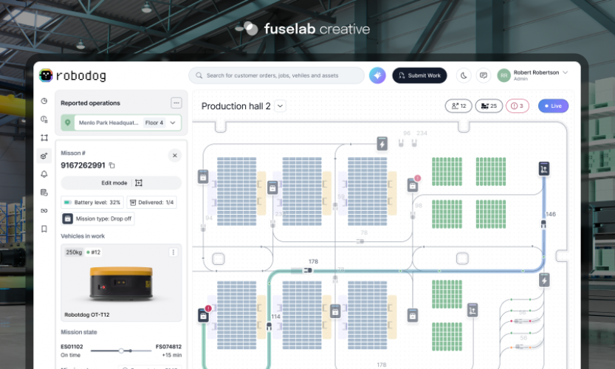
Task: Open vehicle #12 card options menu
Action: pos(173,252)
